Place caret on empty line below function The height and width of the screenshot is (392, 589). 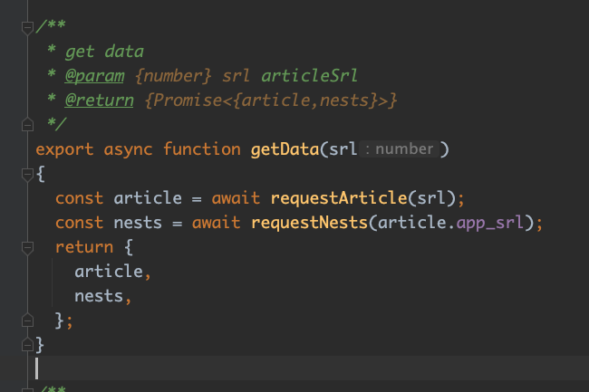(312, 368)
